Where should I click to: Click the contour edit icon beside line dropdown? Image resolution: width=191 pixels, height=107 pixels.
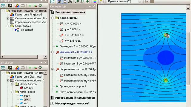point(102,1)
